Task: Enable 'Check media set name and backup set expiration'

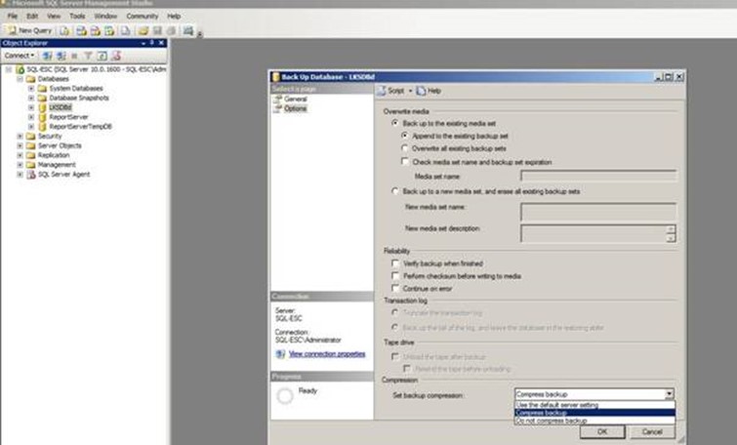Action: [405, 161]
